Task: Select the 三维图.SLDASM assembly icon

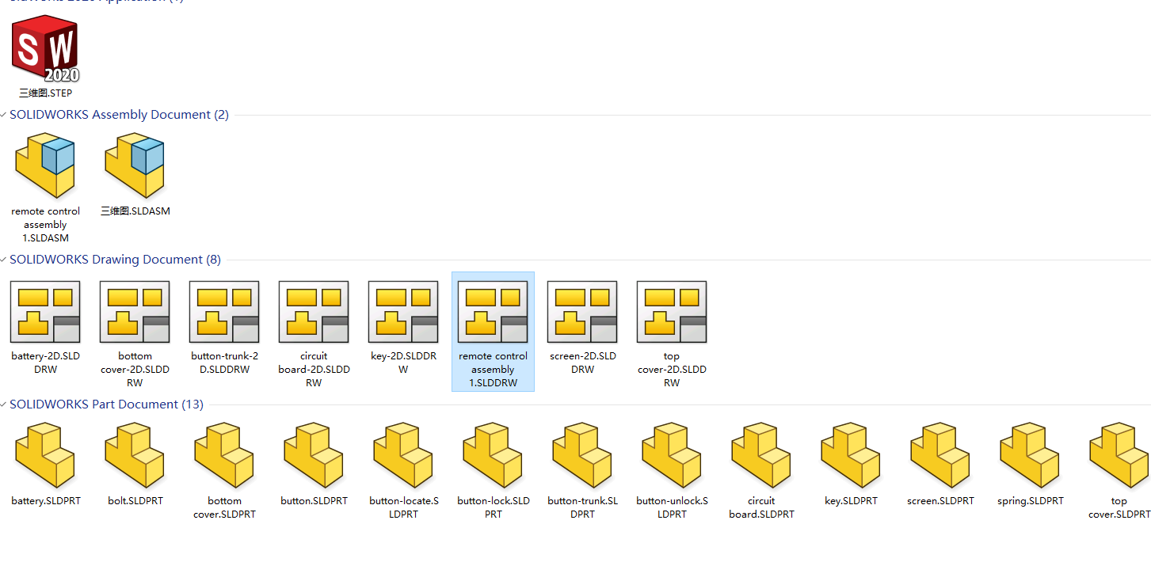Action: [135, 165]
